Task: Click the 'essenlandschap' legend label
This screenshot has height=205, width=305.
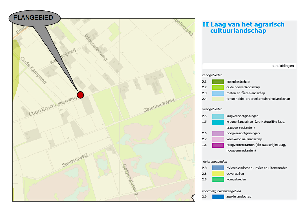Action: (x=238, y=82)
